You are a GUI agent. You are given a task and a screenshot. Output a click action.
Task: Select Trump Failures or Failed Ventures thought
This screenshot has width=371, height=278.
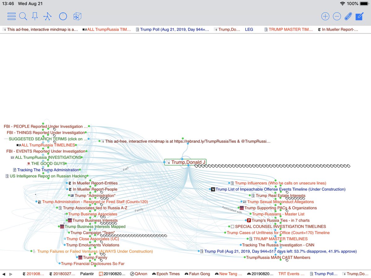(x=93, y=251)
